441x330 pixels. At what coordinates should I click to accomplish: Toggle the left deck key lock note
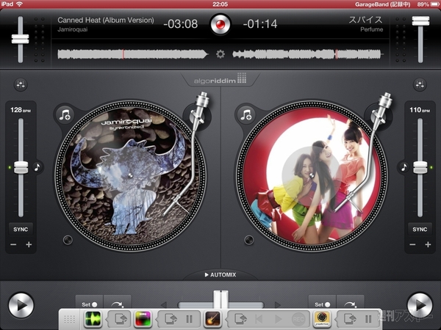click(37, 167)
